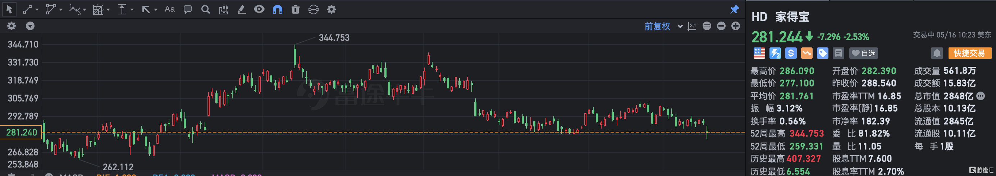Click the 总市值 more info dots
This screenshot has height=176, width=996.
(980, 96)
